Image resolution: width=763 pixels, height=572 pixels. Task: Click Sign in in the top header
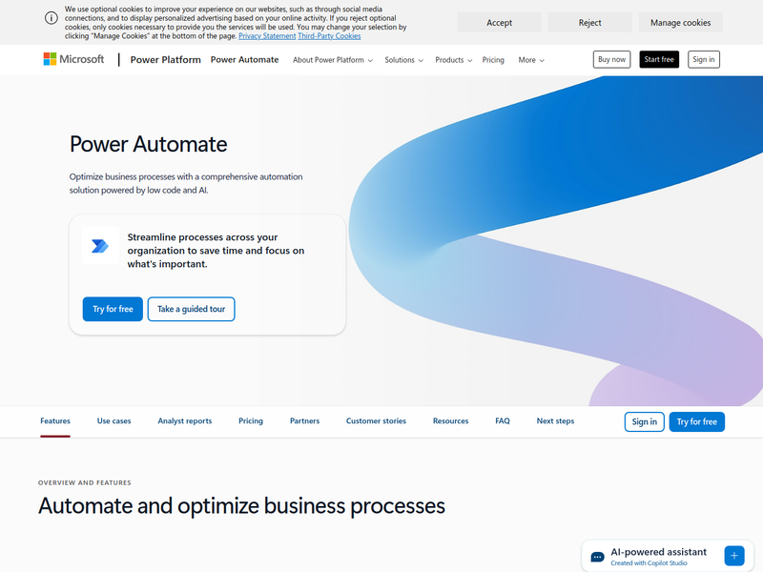tap(704, 59)
